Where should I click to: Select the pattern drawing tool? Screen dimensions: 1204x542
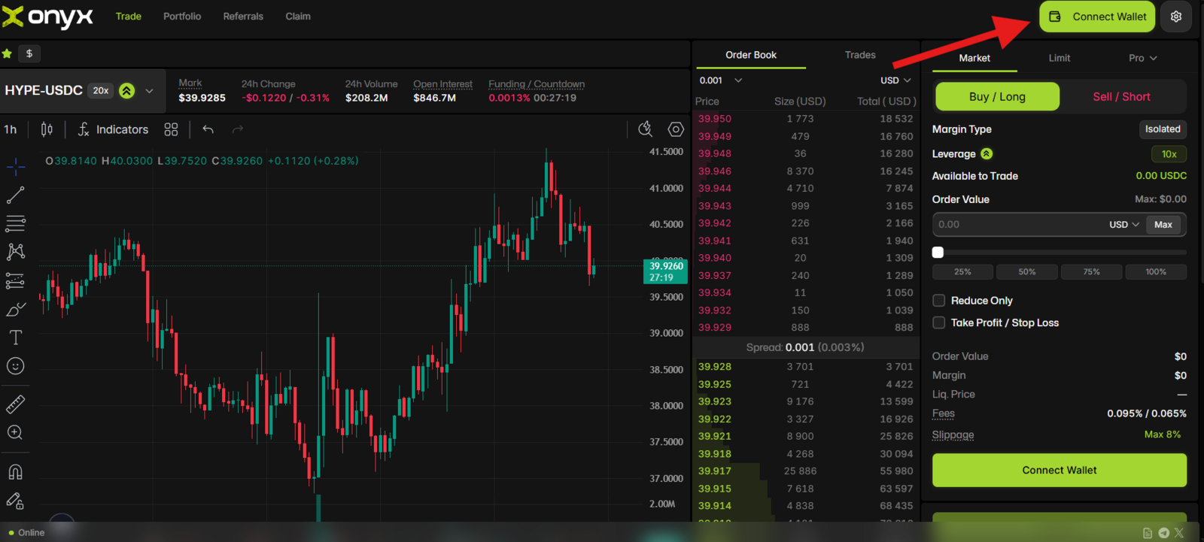pyautogui.click(x=16, y=252)
